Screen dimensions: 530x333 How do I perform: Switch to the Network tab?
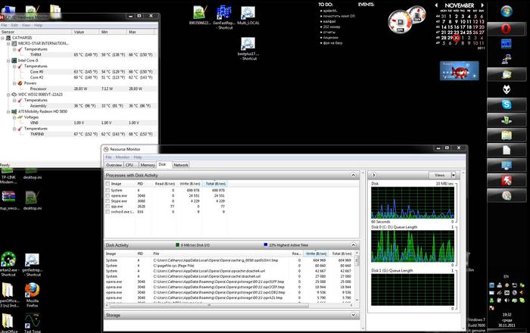point(181,165)
